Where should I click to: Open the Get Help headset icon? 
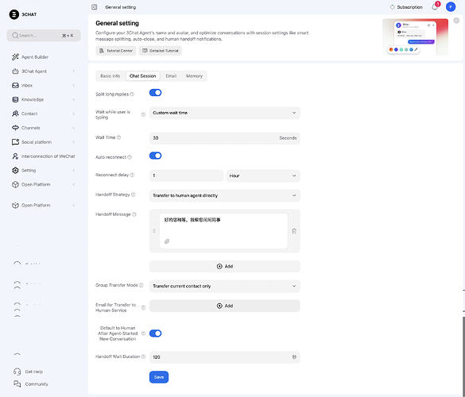pyautogui.click(x=17, y=372)
